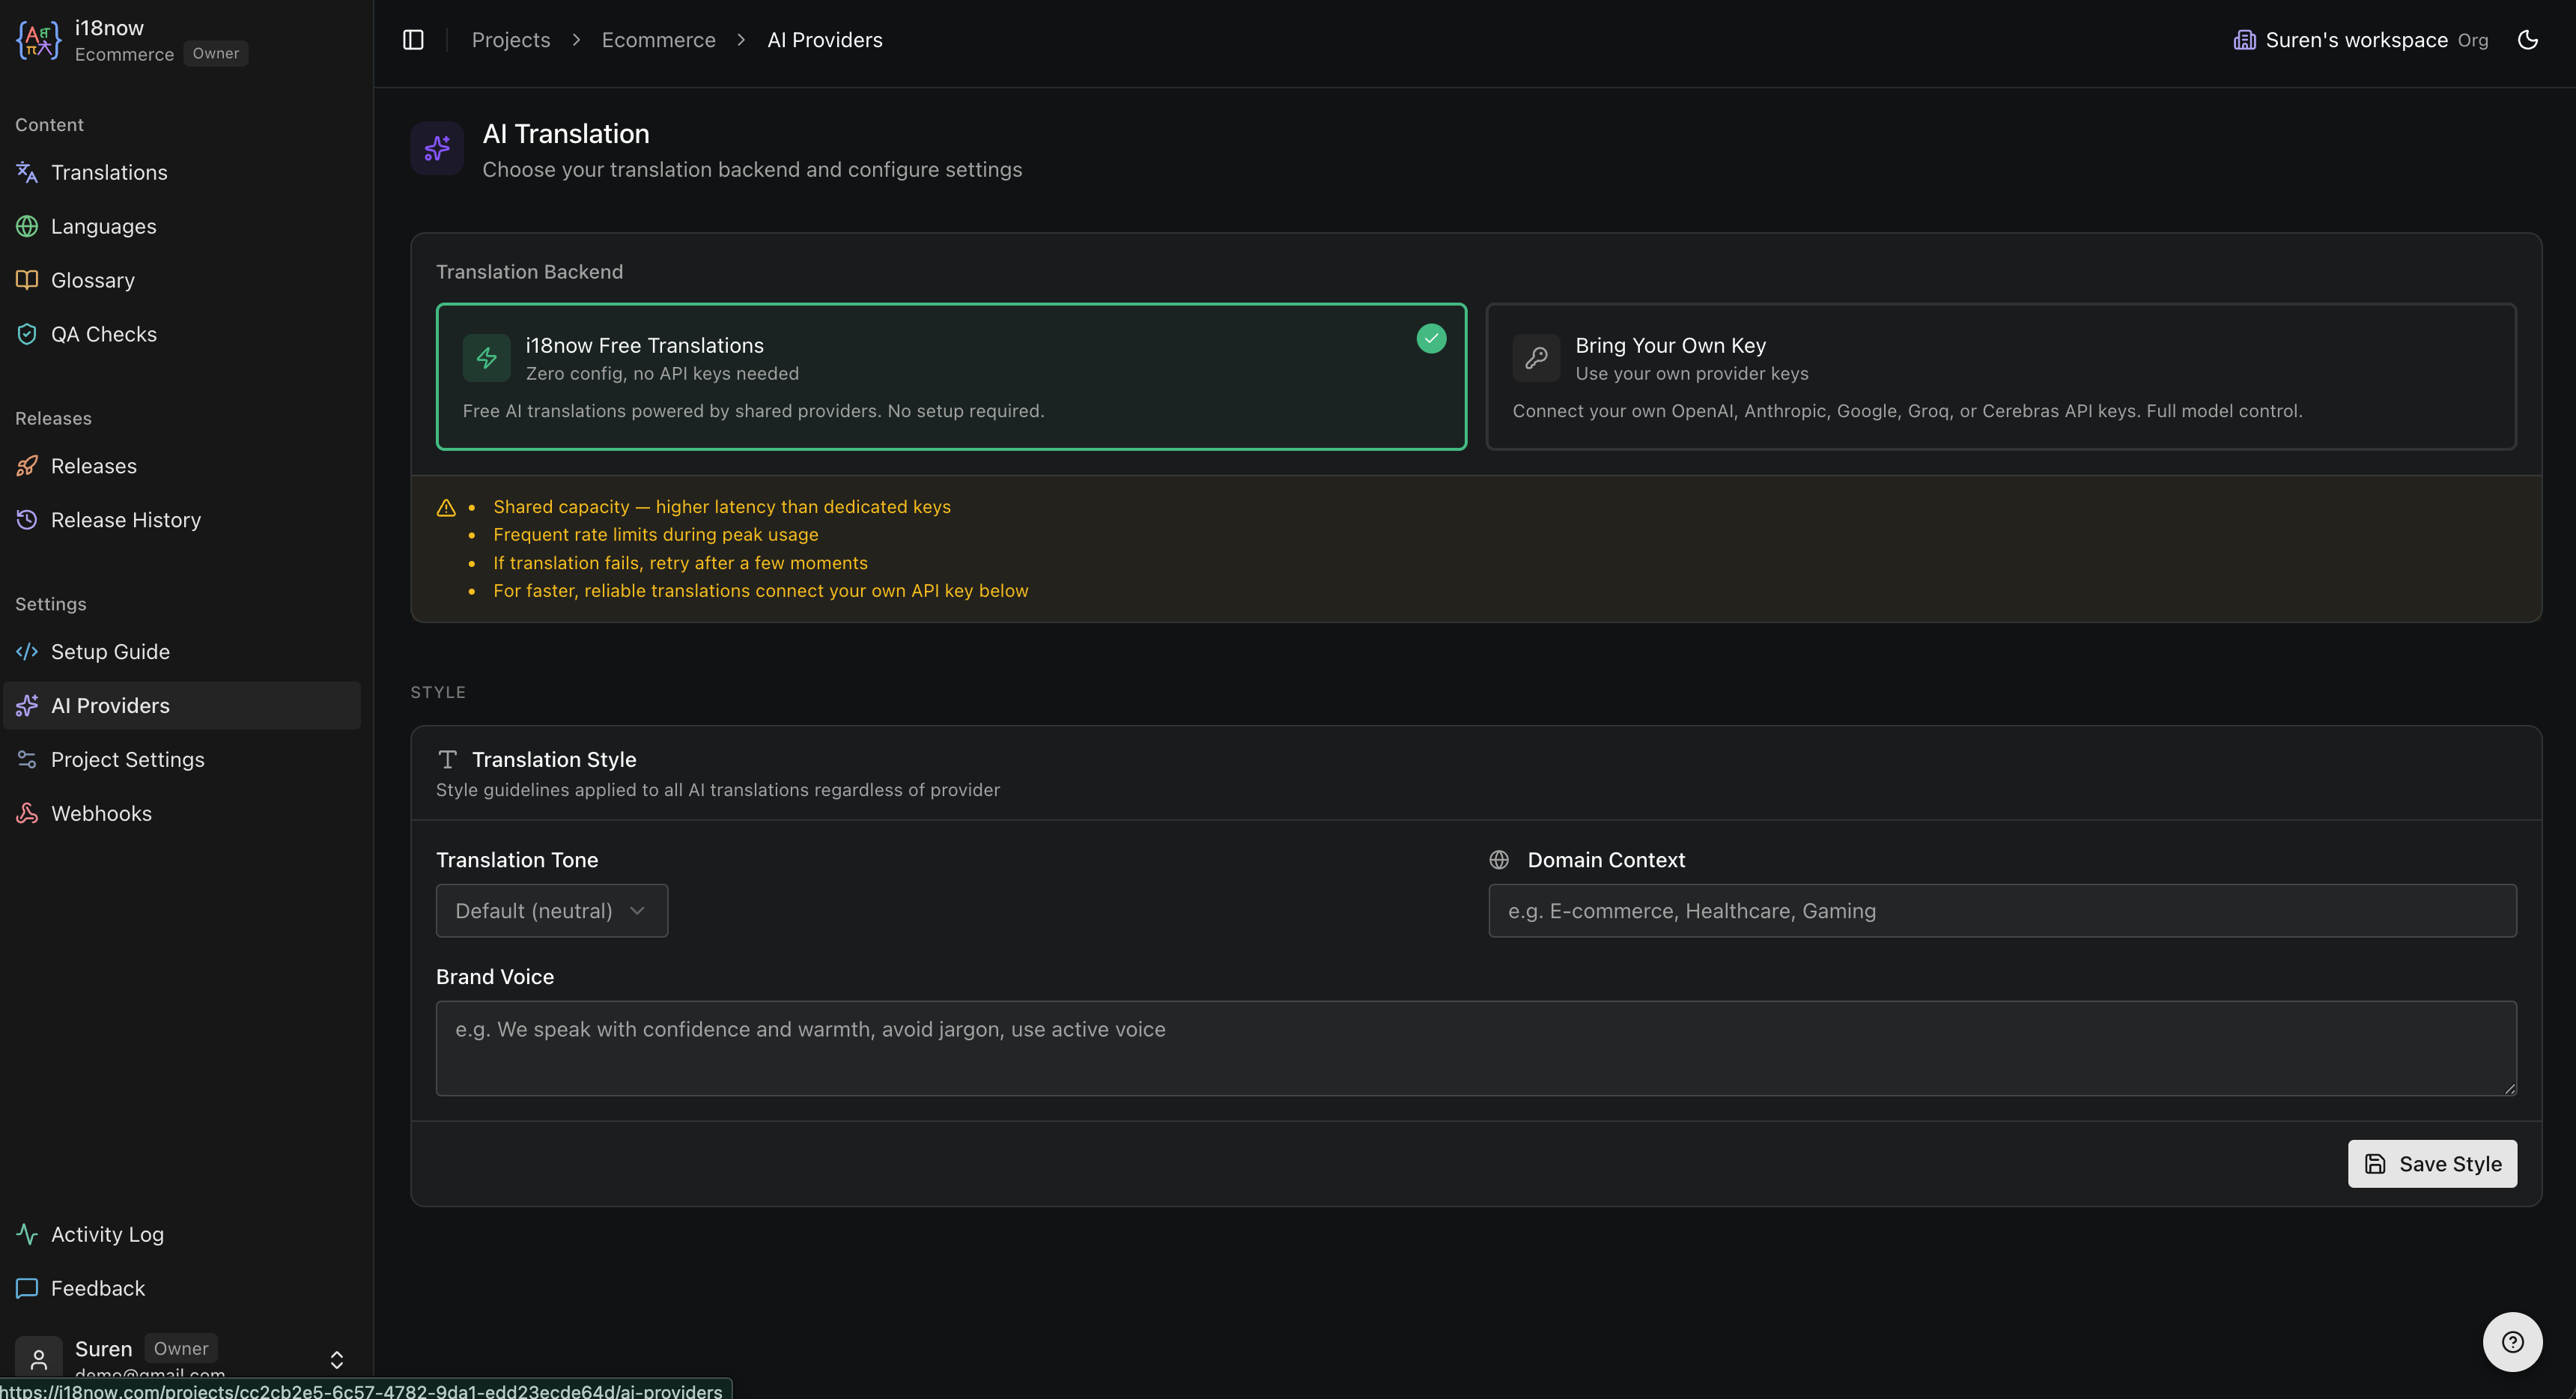Go to the Glossary section
The image size is (2576, 1399).
pyautogui.click(x=92, y=280)
